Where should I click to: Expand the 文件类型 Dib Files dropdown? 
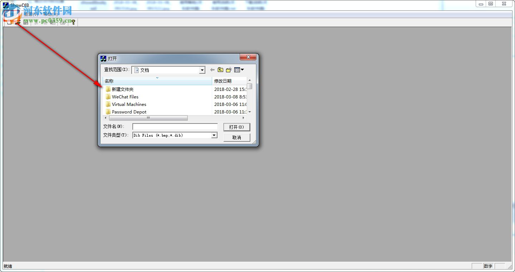[x=214, y=135]
